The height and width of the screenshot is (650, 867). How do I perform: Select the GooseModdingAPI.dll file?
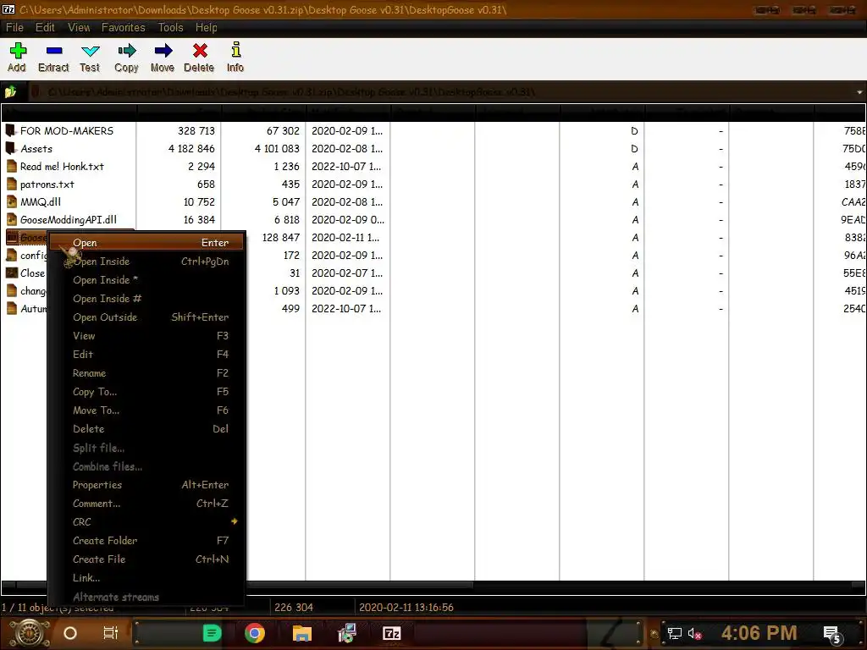69,219
